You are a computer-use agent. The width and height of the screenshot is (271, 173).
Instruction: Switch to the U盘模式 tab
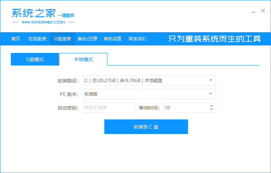35,59
